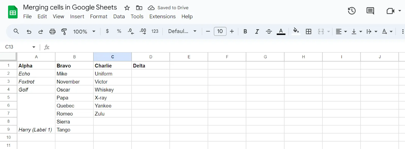The width and height of the screenshot is (405, 149).
Task: Open the fill color bucket tool
Action: (x=296, y=32)
